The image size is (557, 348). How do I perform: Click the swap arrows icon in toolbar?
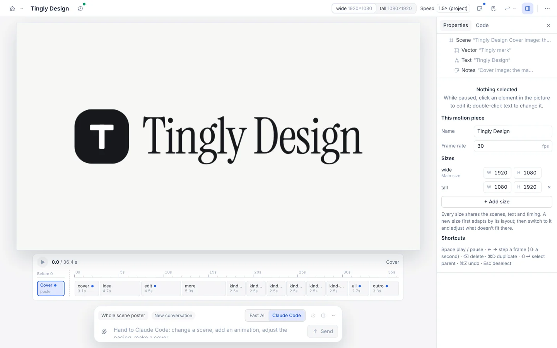click(507, 9)
